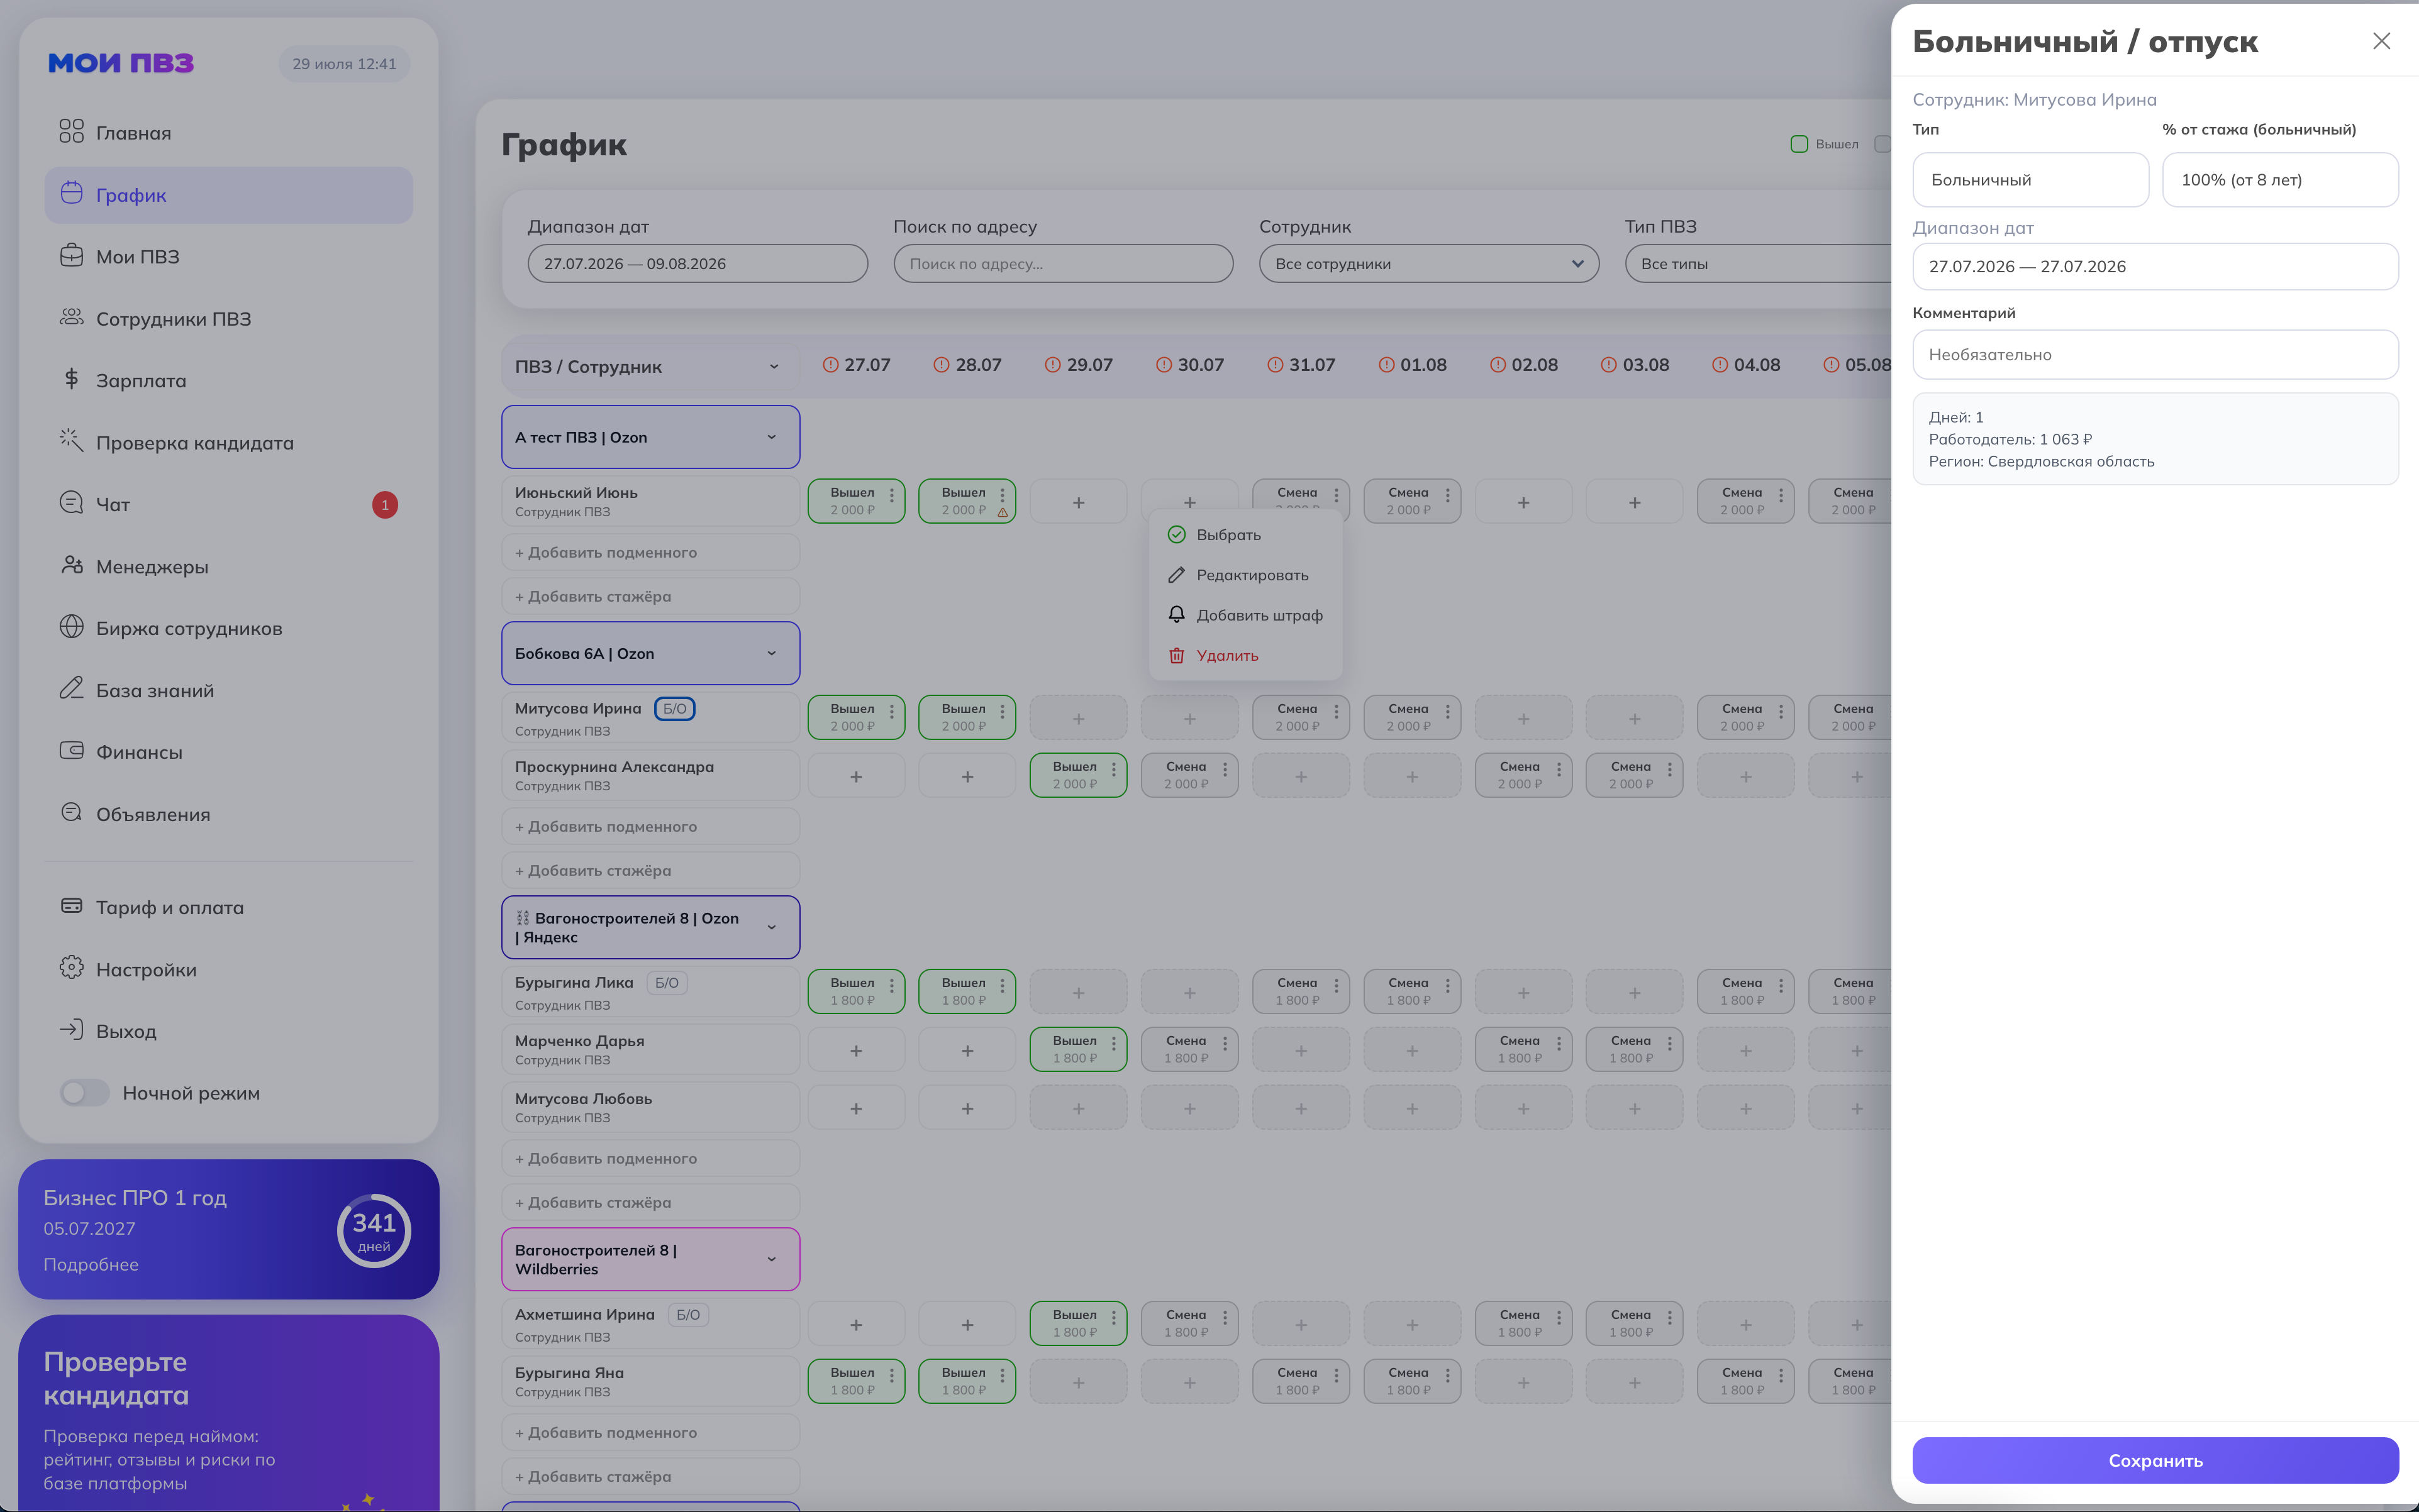The width and height of the screenshot is (2419, 1512).
Task: Click the Сохранить button
Action: (2155, 1460)
